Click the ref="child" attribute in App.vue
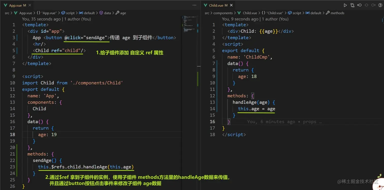The image size is (384, 190). point(66,50)
